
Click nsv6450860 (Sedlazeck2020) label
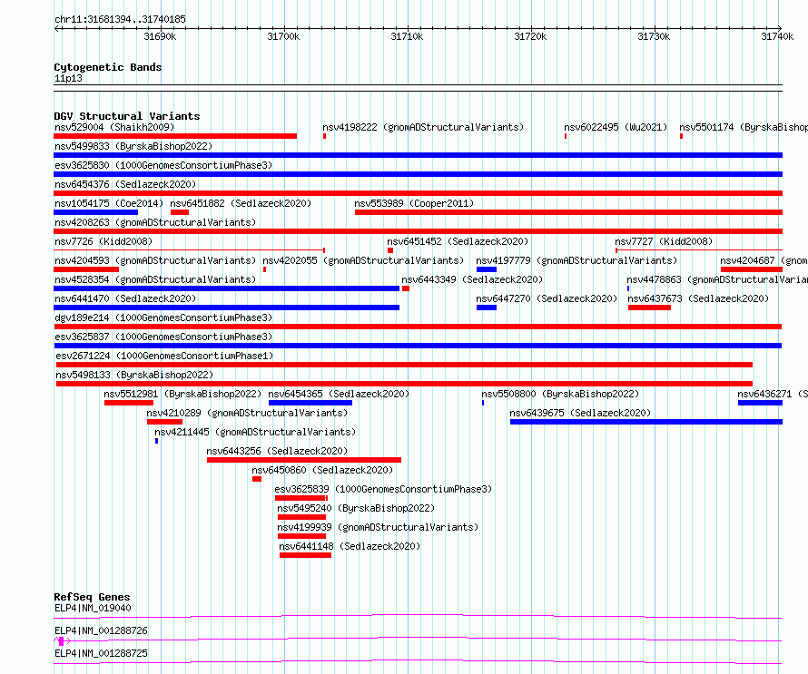coord(322,470)
